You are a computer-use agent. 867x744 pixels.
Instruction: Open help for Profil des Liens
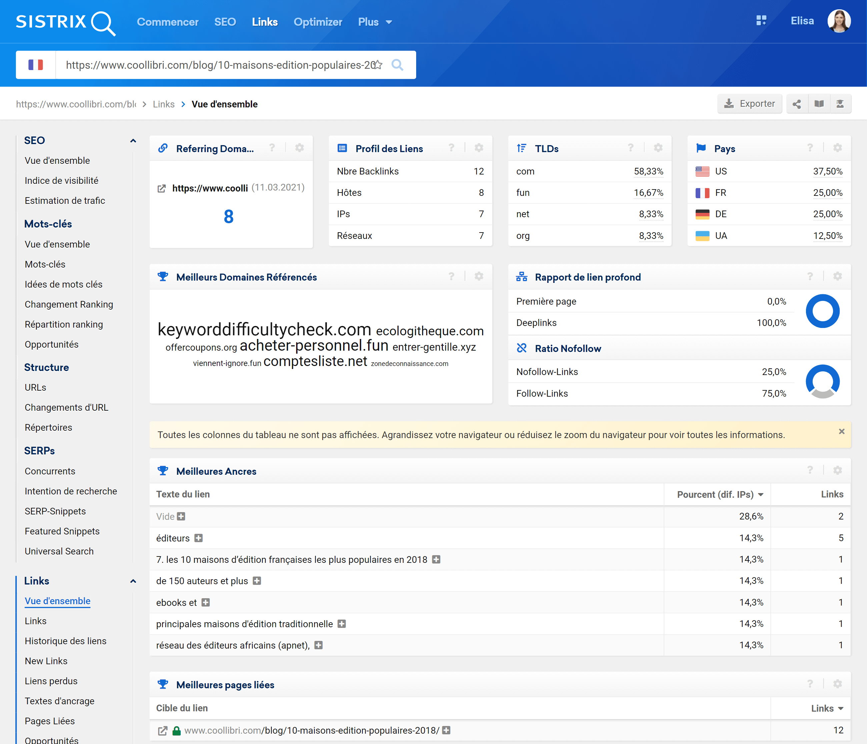(x=452, y=148)
